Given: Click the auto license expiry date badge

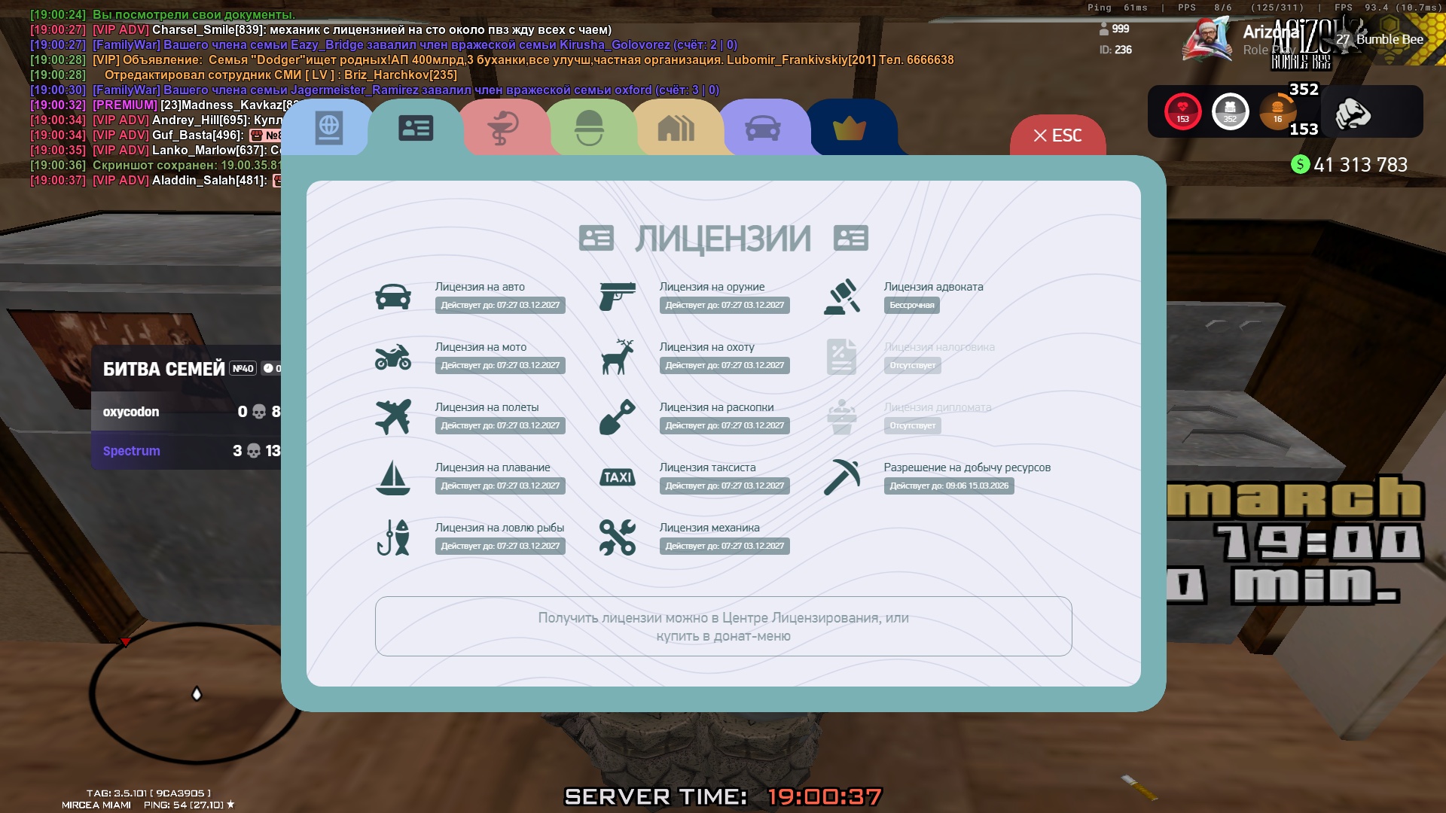Looking at the screenshot, I should pos(500,305).
